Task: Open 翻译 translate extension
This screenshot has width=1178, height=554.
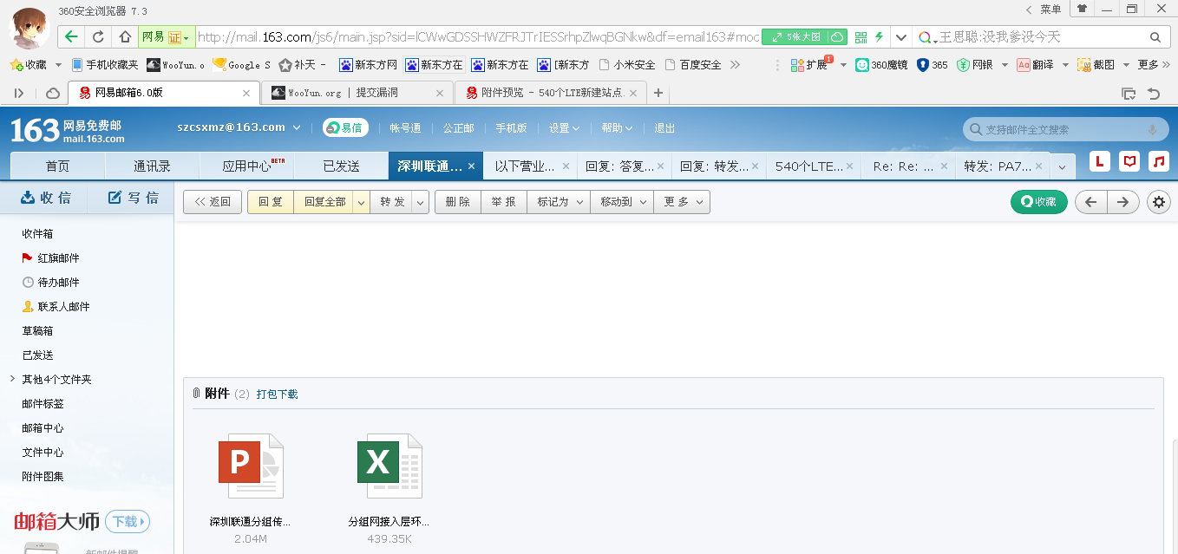Action: tap(1036, 65)
